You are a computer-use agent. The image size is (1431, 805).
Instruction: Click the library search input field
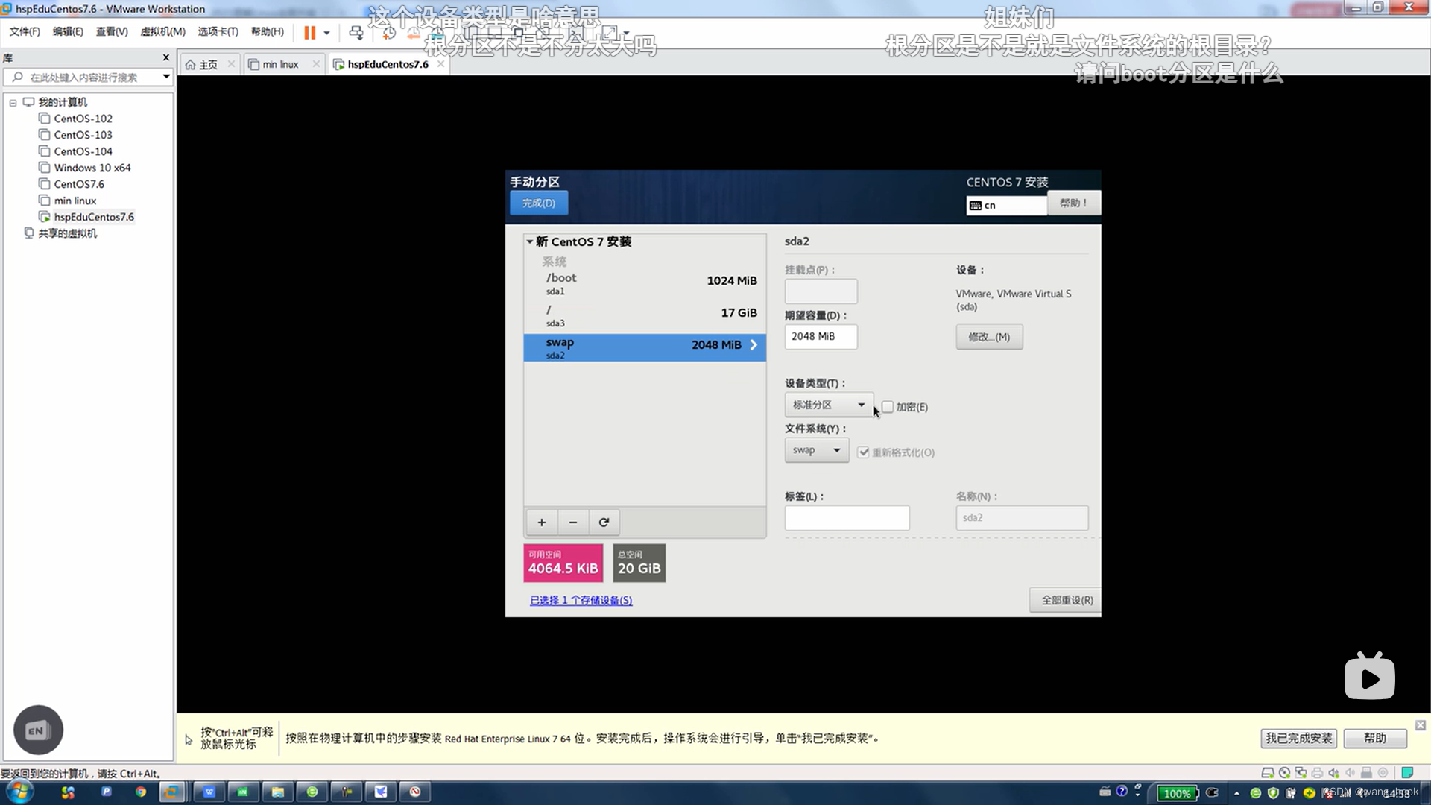(x=82, y=77)
